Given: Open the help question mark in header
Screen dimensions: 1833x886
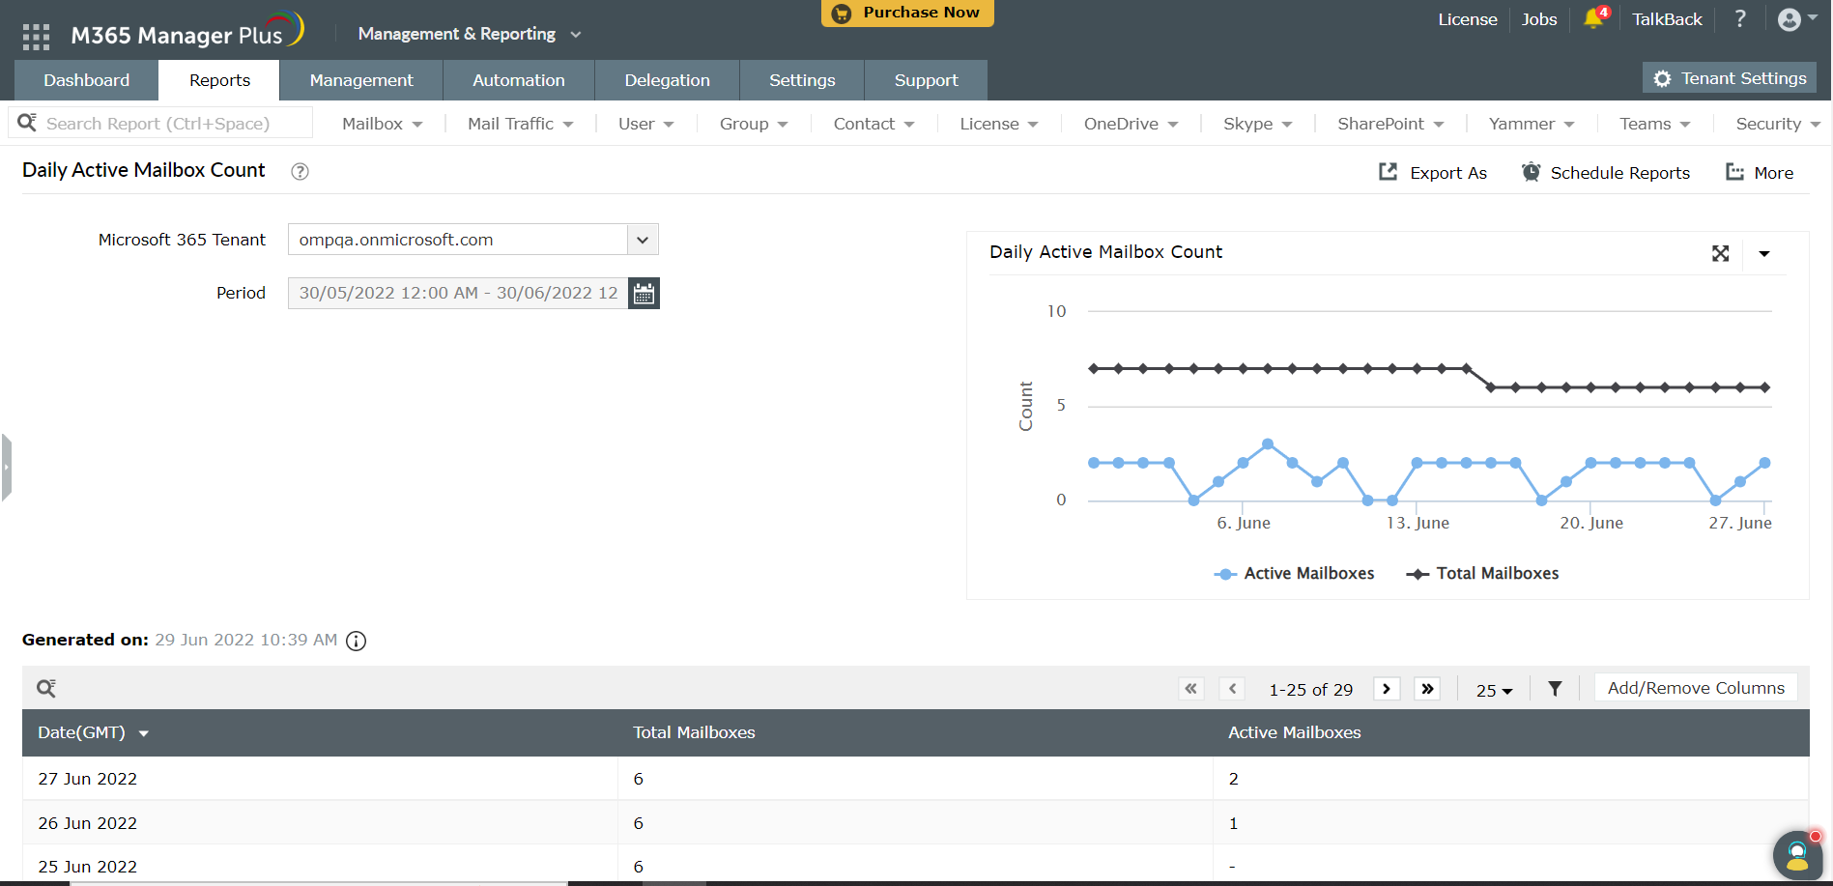Looking at the screenshot, I should [x=1740, y=18].
